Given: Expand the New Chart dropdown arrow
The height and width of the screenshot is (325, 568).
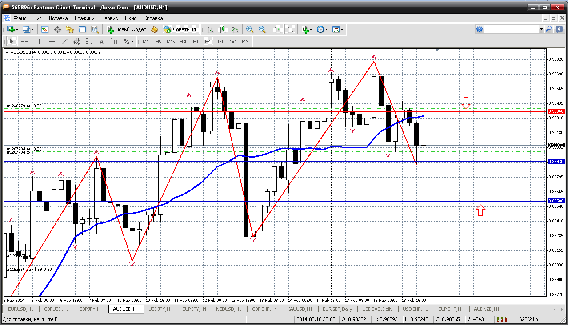Looking at the screenshot, I should [x=17, y=29].
